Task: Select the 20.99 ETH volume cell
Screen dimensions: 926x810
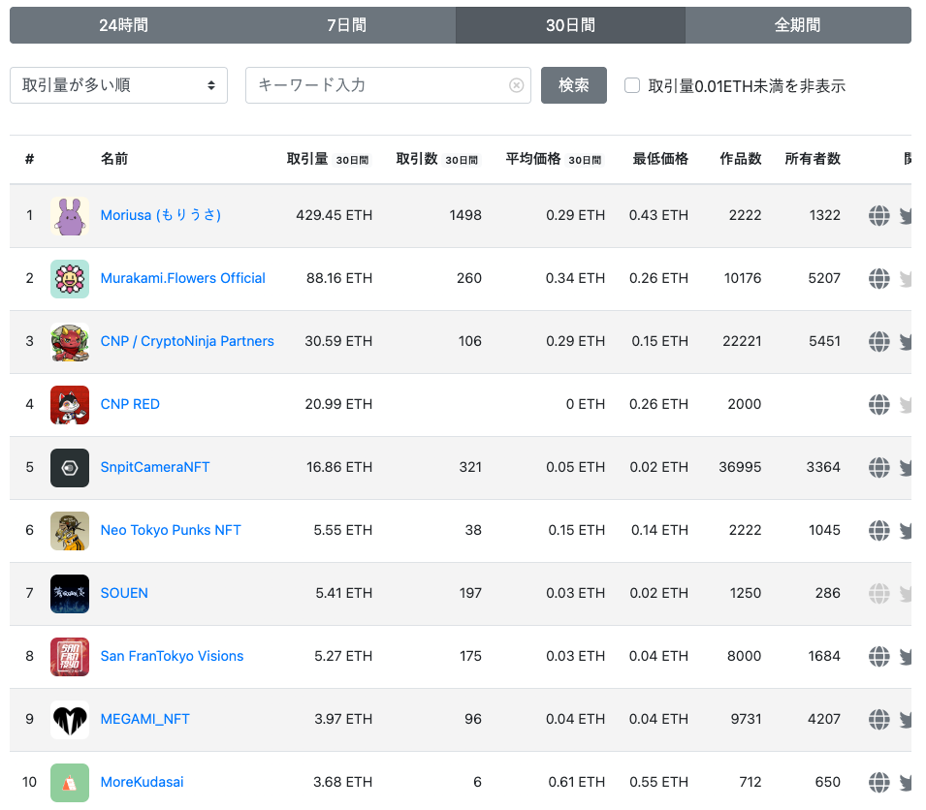Action: tap(338, 405)
